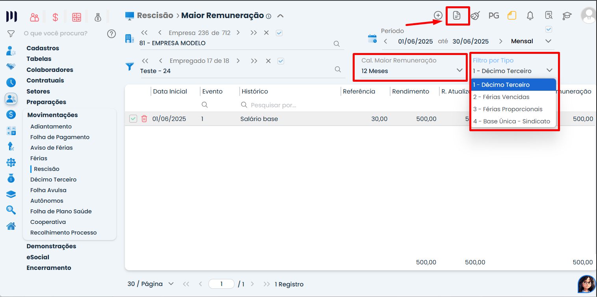Click the Rescisão breadcrumb in the header
Screen dimensions: 597x297
(155, 16)
